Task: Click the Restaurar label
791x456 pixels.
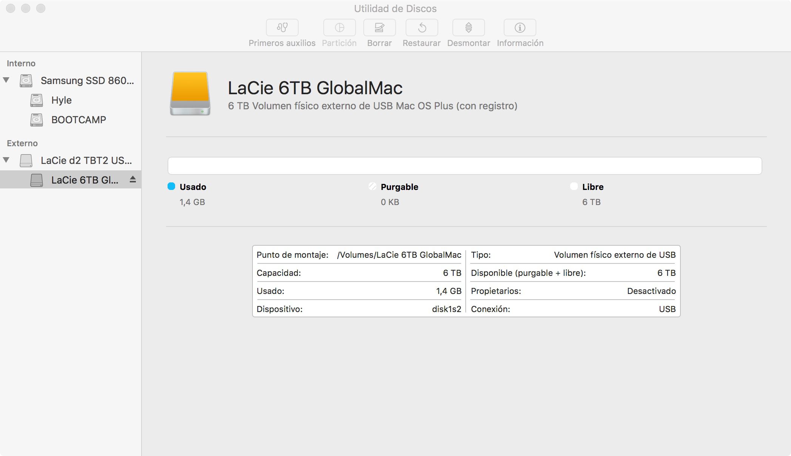Action: point(422,43)
